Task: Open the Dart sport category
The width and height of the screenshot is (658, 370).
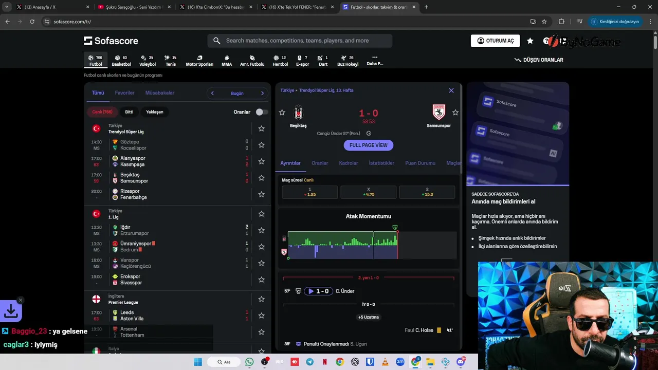Action: (x=323, y=61)
